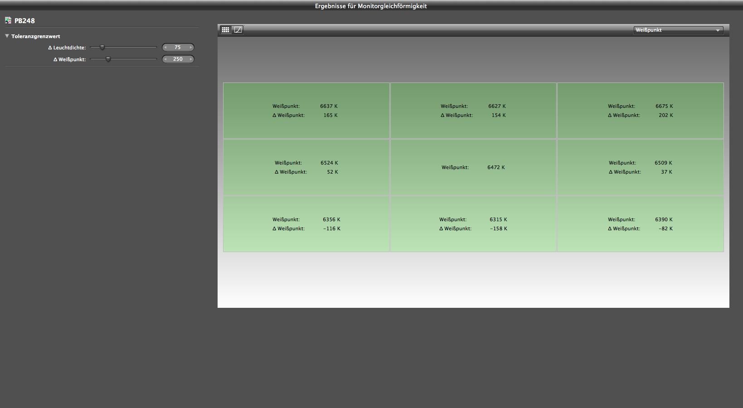This screenshot has height=408, width=743.
Task: Increase Δ Weißpunkt value with right arrow
Action: pyautogui.click(x=191, y=59)
